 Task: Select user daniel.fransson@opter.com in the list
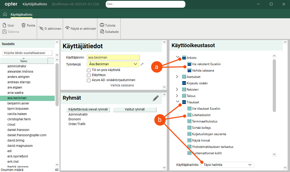coord(27,135)
